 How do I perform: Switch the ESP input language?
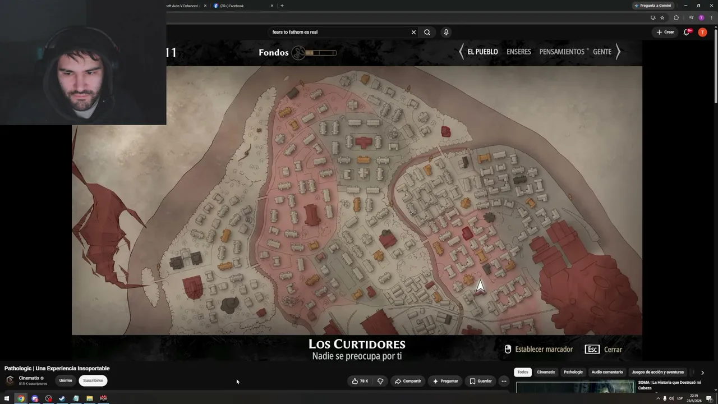680,398
